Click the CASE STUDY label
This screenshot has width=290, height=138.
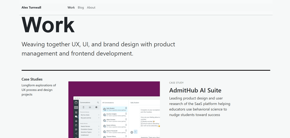[x=176, y=83]
